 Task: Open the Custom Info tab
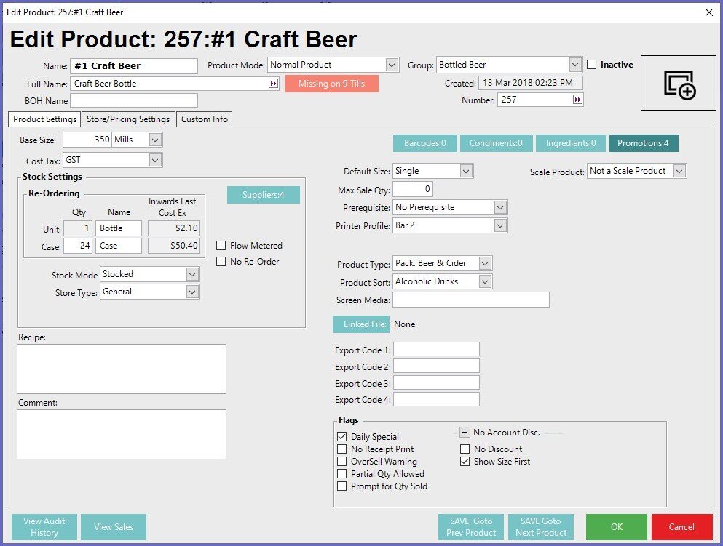point(205,119)
